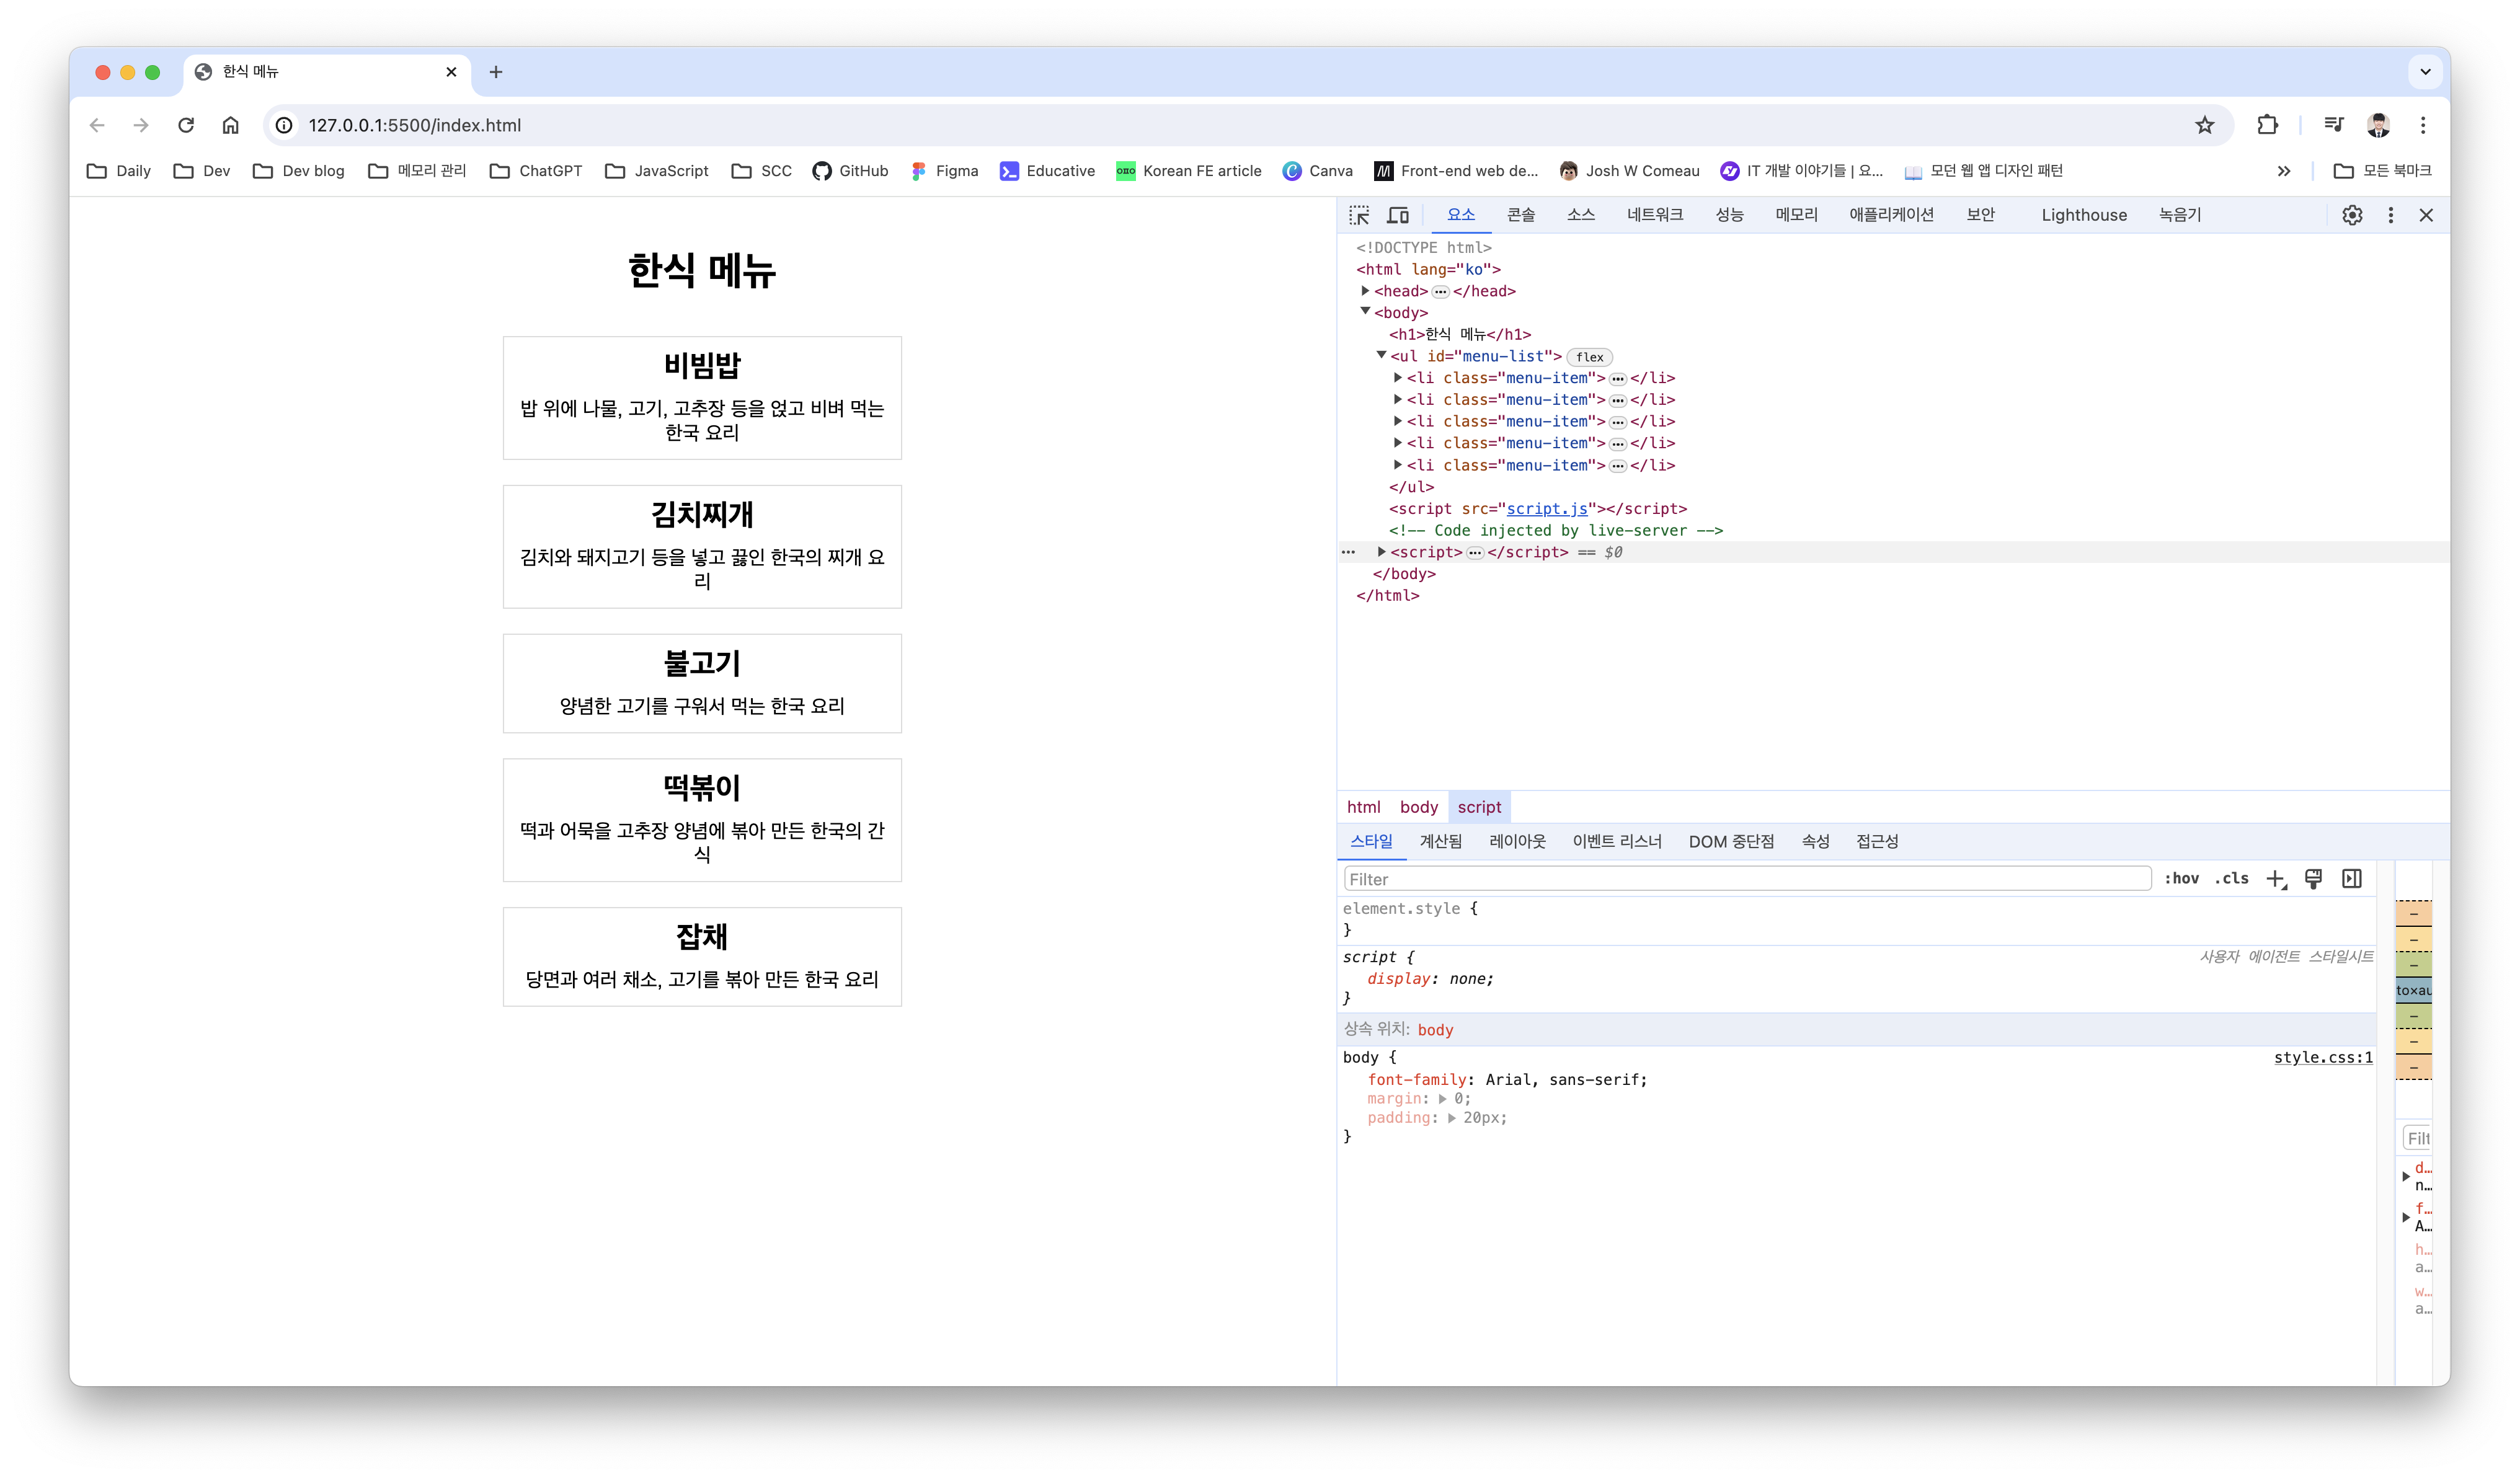The image size is (2520, 1478).
Task: Toggle .cls element classes panel
Action: (x=2231, y=879)
